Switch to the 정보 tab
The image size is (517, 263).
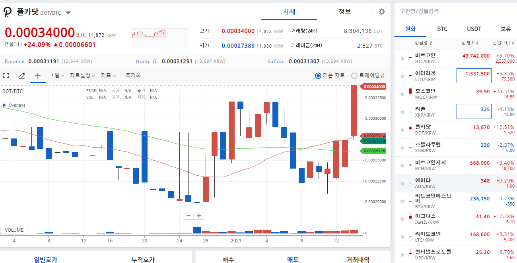(345, 12)
